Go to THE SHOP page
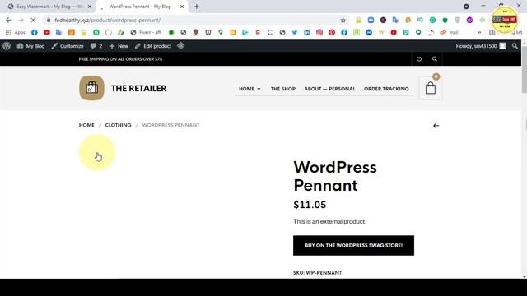 tap(283, 89)
